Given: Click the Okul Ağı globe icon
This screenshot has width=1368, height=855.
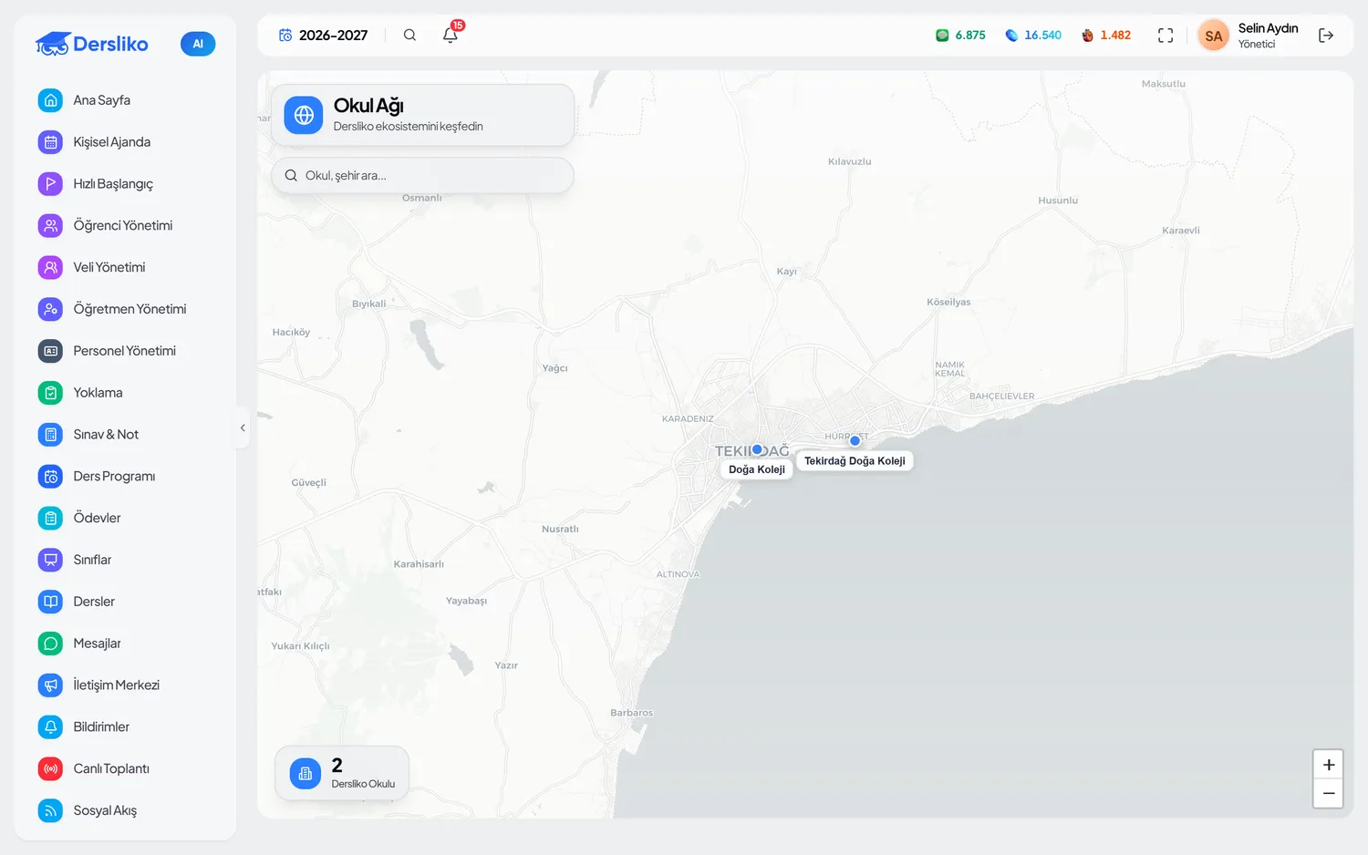Looking at the screenshot, I should tap(304, 116).
